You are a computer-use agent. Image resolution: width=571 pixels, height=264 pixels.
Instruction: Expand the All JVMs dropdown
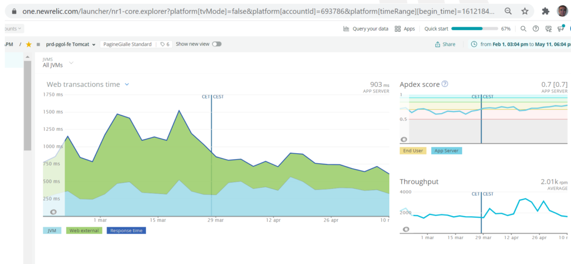(x=54, y=65)
